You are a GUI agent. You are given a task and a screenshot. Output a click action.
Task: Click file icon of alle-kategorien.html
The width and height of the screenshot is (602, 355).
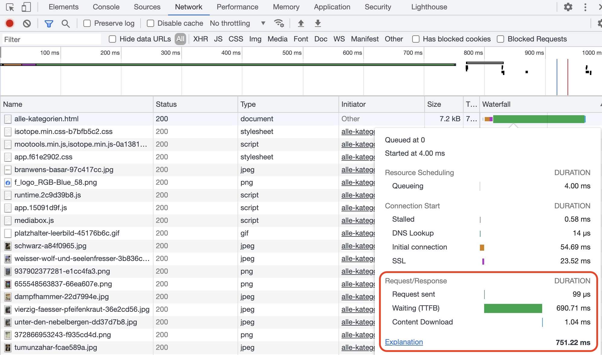point(8,119)
